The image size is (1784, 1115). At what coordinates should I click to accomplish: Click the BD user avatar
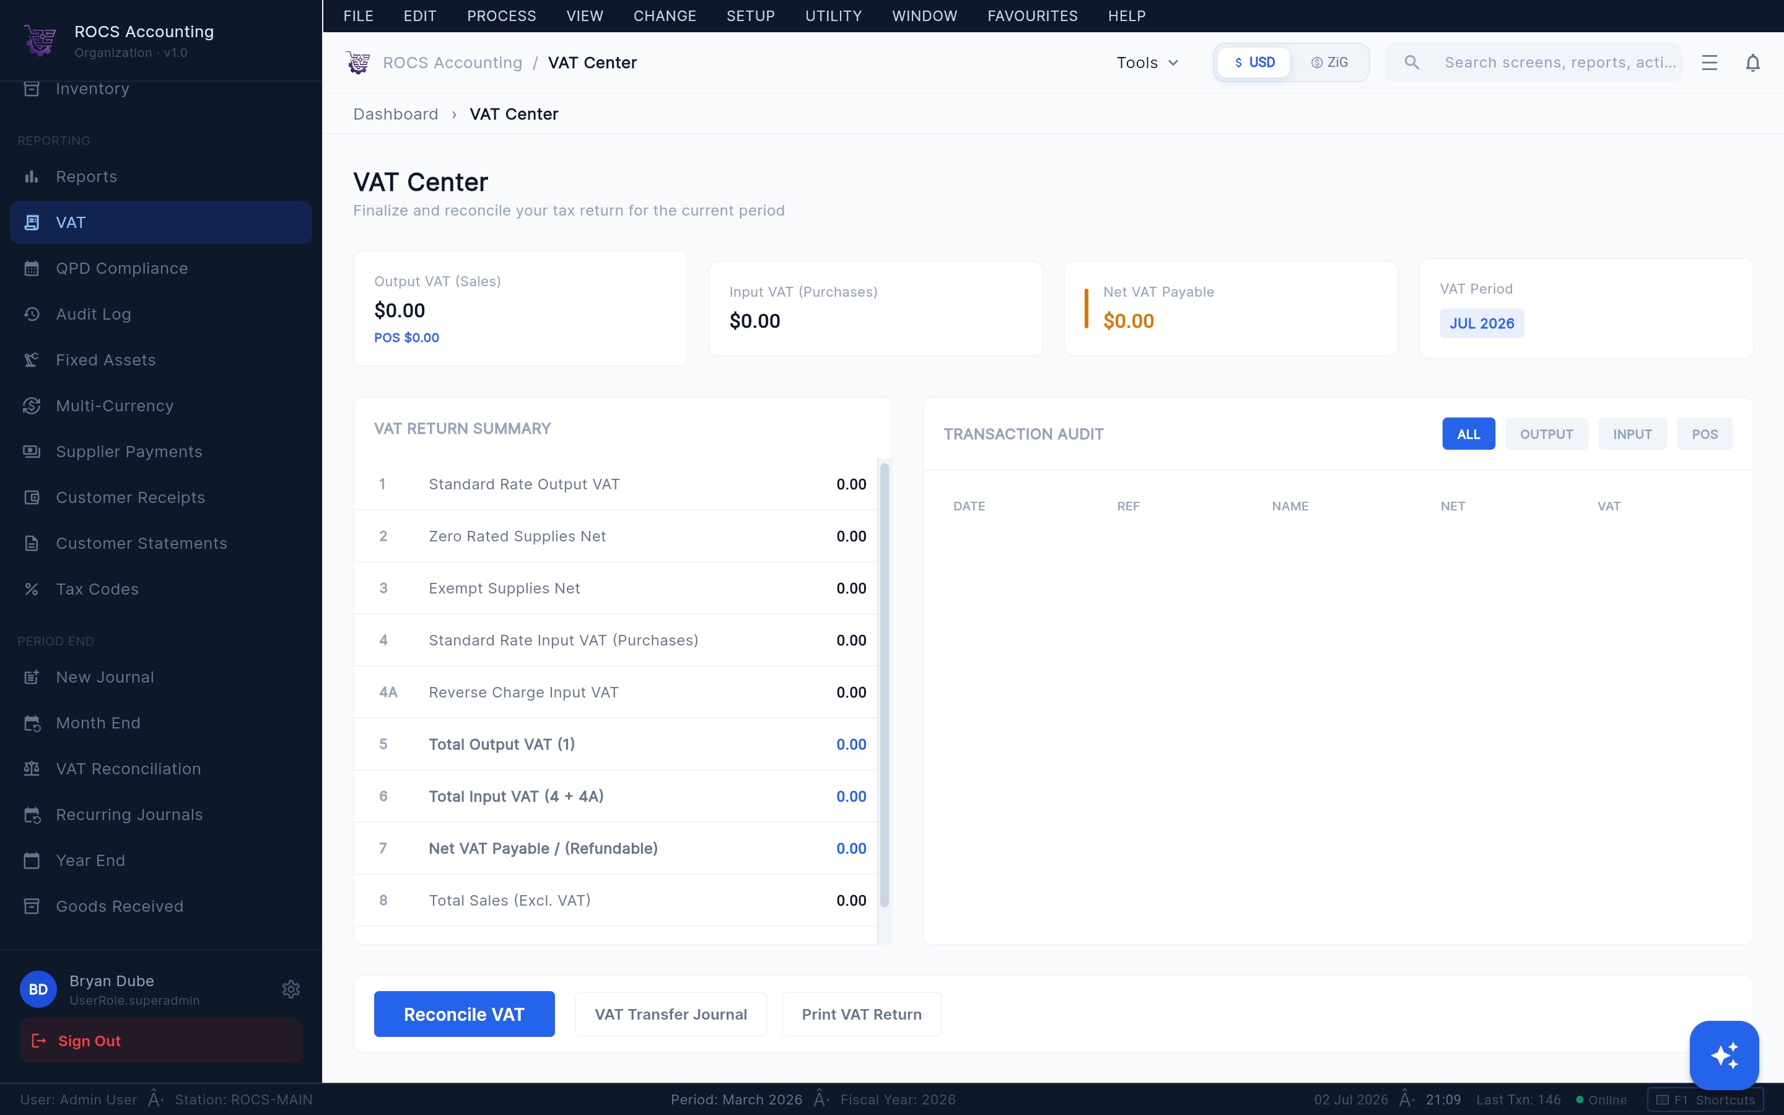(x=38, y=990)
